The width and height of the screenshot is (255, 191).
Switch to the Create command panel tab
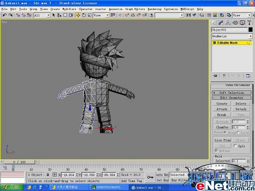[214, 22]
